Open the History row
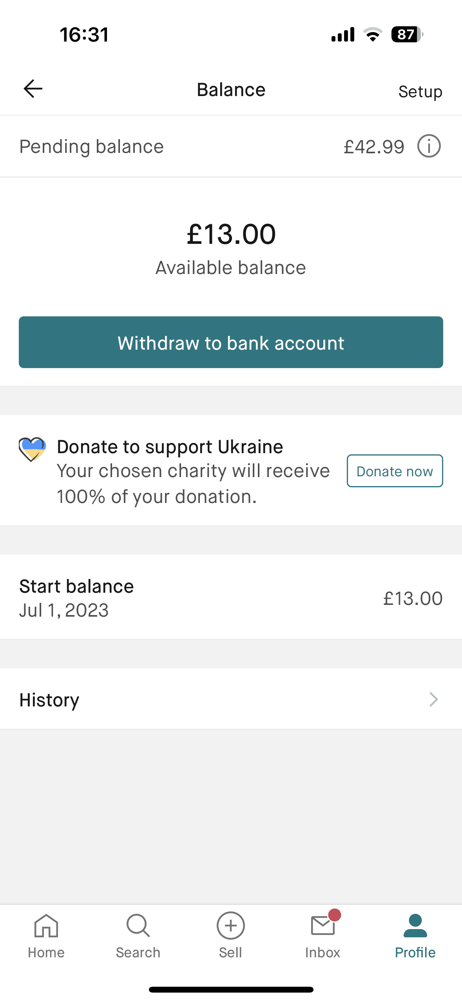Viewport: 462px width, 1002px height. point(230,699)
